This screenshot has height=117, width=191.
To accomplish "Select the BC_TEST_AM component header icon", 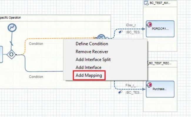I will point(146,3).
